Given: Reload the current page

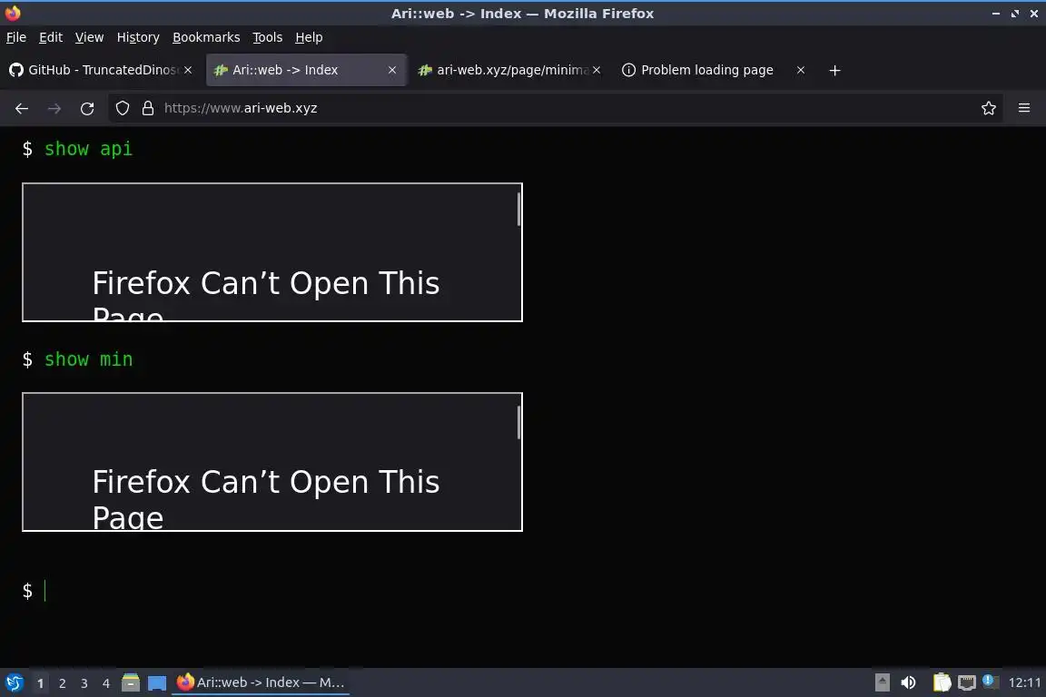Looking at the screenshot, I should [87, 108].
